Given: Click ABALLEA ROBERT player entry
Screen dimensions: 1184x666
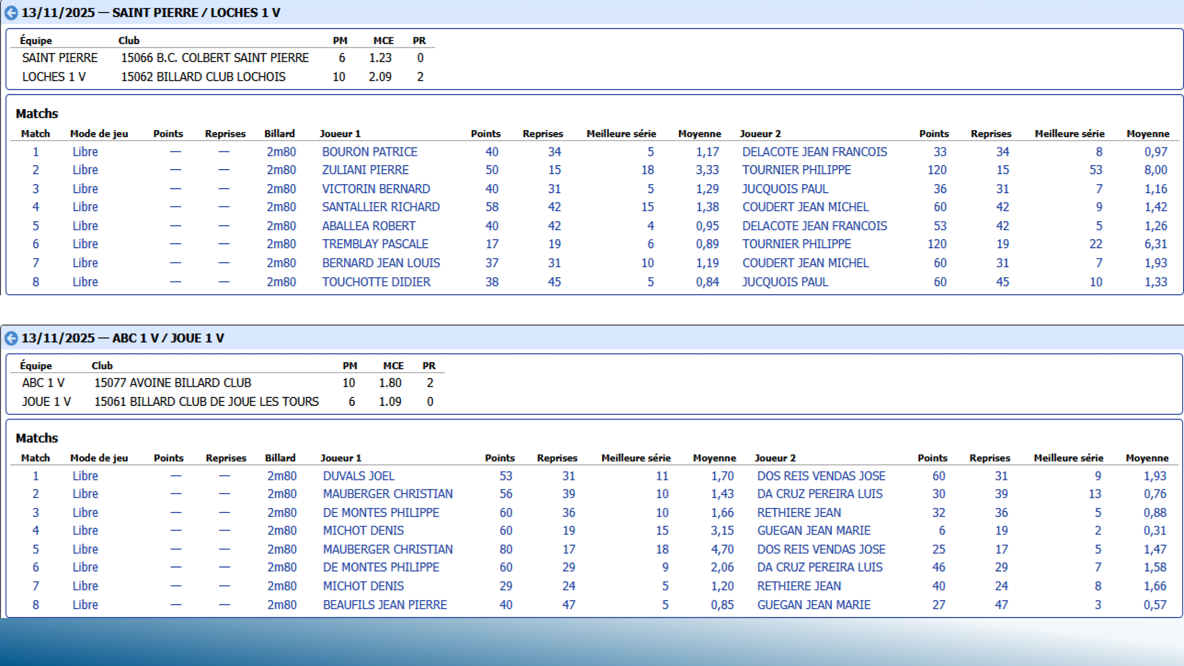Looking at the screenshot, I should click(x=368, y=226).
